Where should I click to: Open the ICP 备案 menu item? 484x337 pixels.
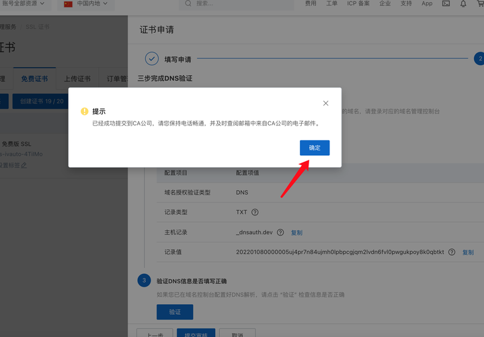coord(358,3)
